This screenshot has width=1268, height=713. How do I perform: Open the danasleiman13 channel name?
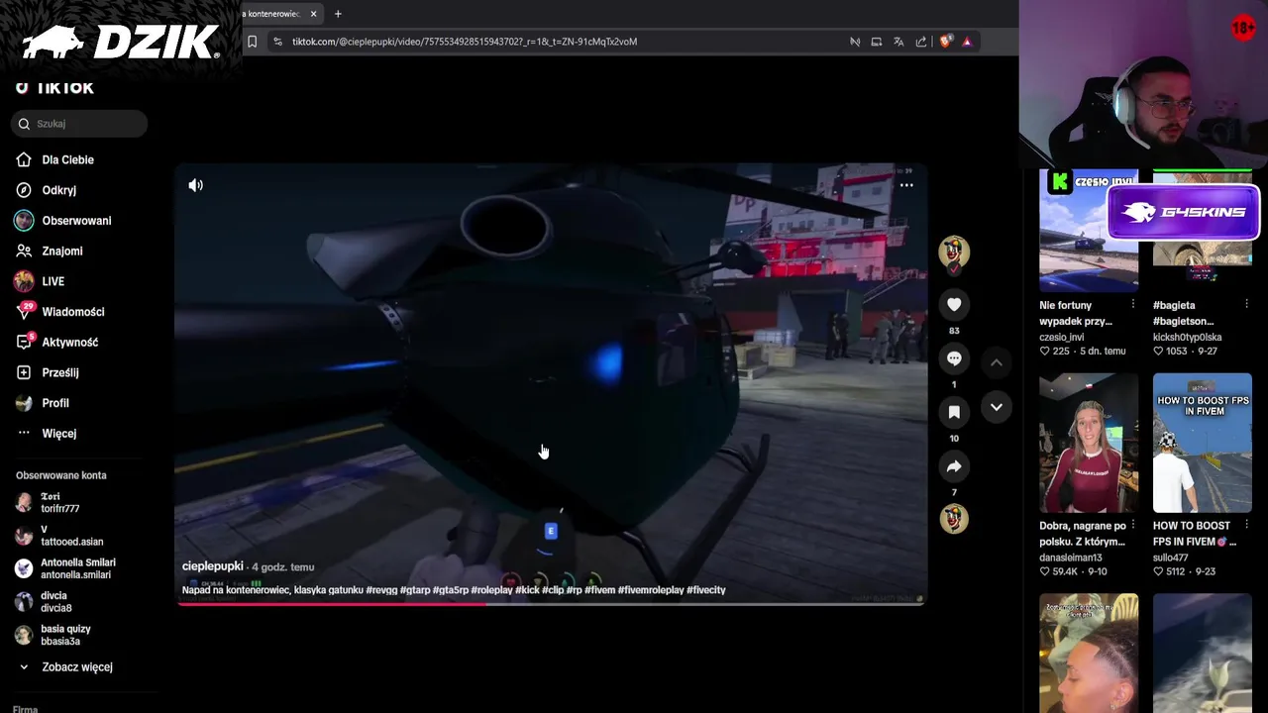click(x=1071, y=558)
